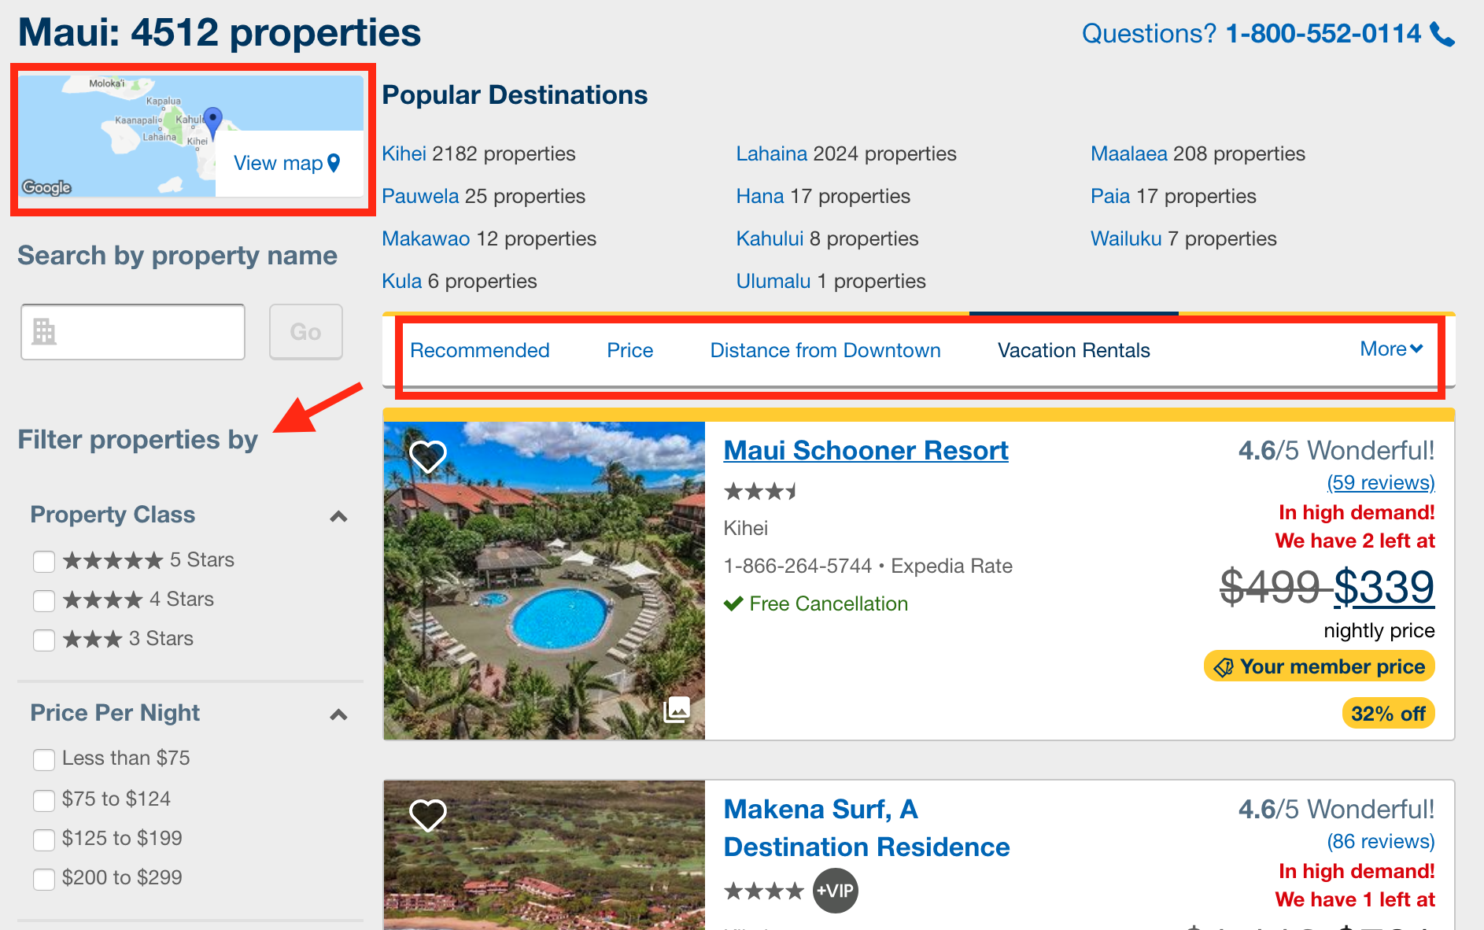Collapse the Property Class filter section
This screenshot has width=1484, height=930.
point(339,516)
